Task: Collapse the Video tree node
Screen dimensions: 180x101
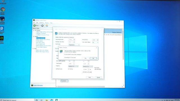Action: click(33, 49)
